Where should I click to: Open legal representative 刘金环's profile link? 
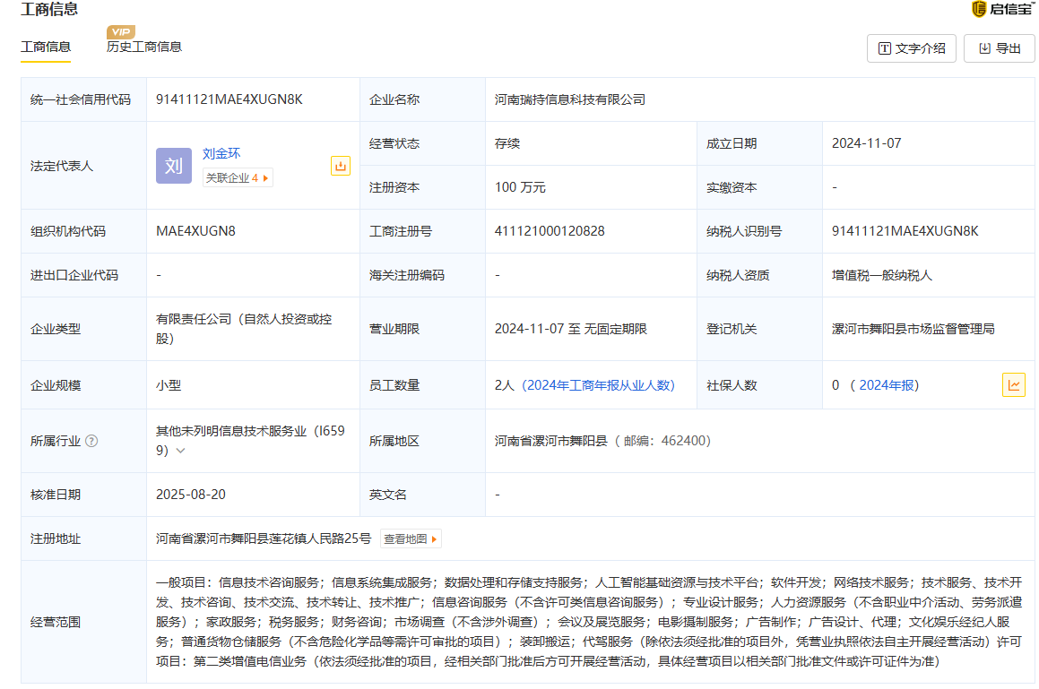point(221,153)
